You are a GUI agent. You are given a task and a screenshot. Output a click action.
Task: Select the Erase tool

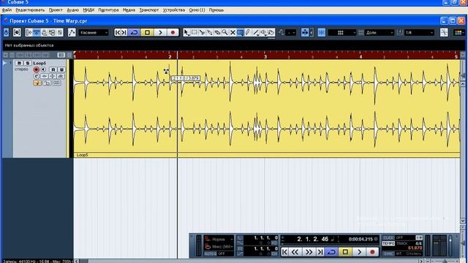(x=217, y=32)
